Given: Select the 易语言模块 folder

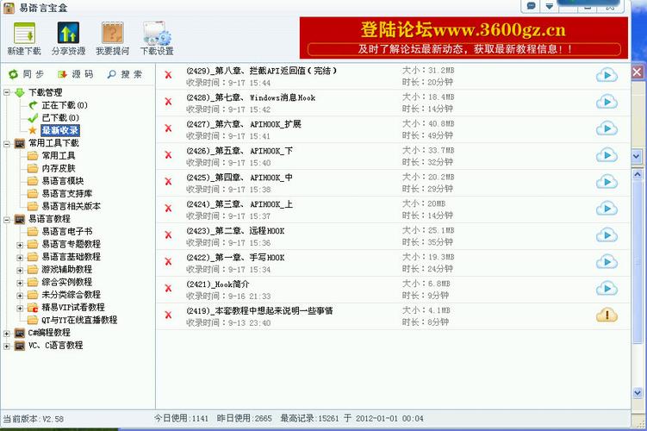Looking at the screenshot, I should [x=63, y=181].
